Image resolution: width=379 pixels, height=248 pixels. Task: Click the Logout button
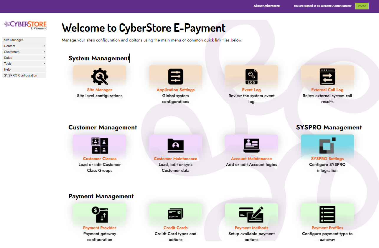[362, 6]
